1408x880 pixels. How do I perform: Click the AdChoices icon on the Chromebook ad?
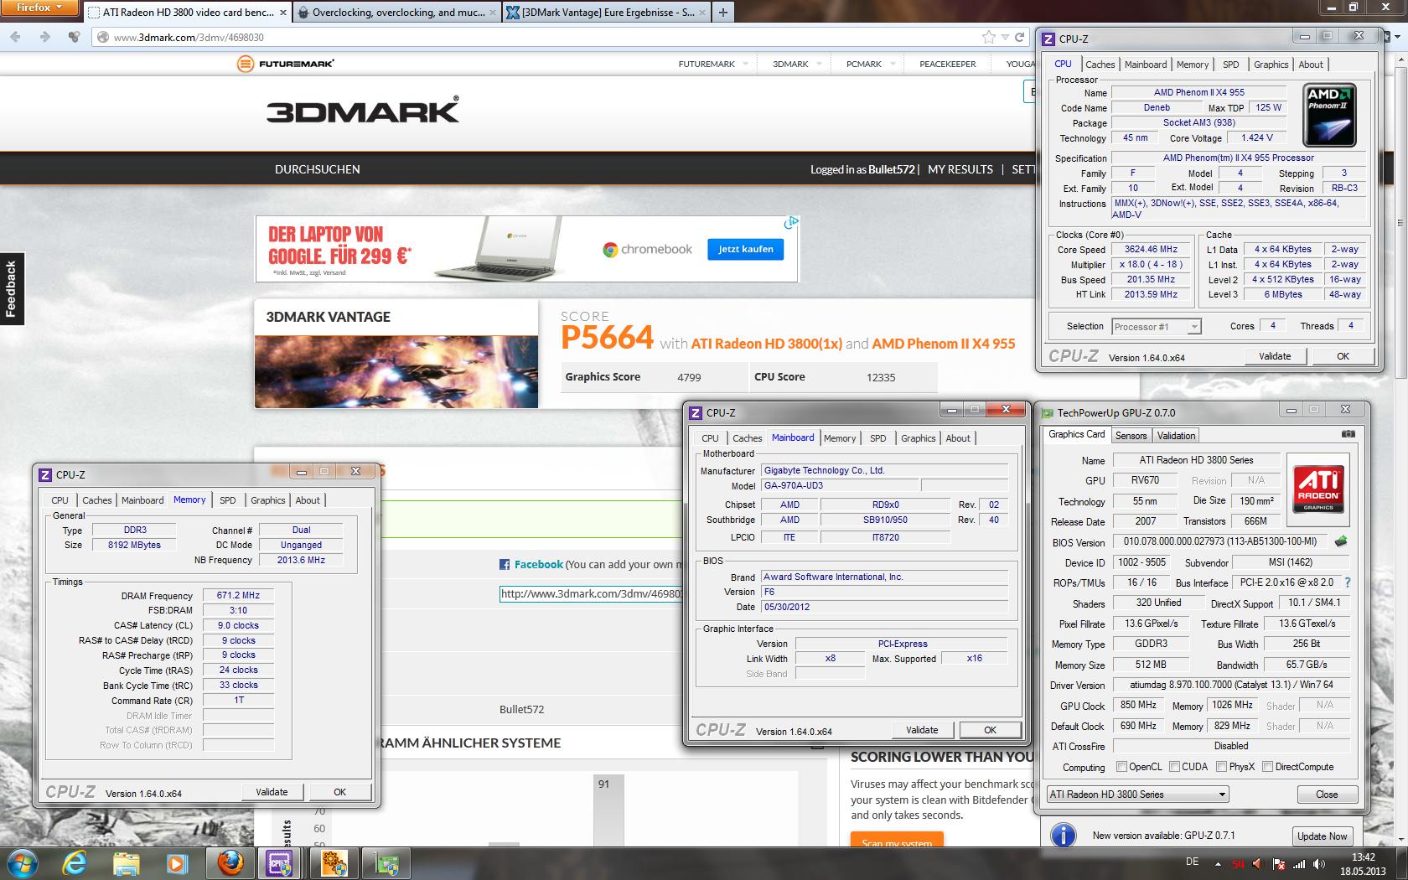791,223
